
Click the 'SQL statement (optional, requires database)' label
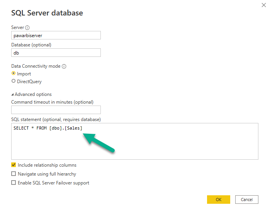[x=56, y=119]
